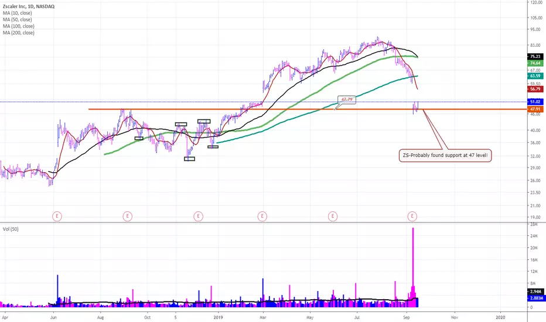Click the tall blue June 2018 volume bar
This screenshot has height=322, width=546.
click(x=58, y=291)
